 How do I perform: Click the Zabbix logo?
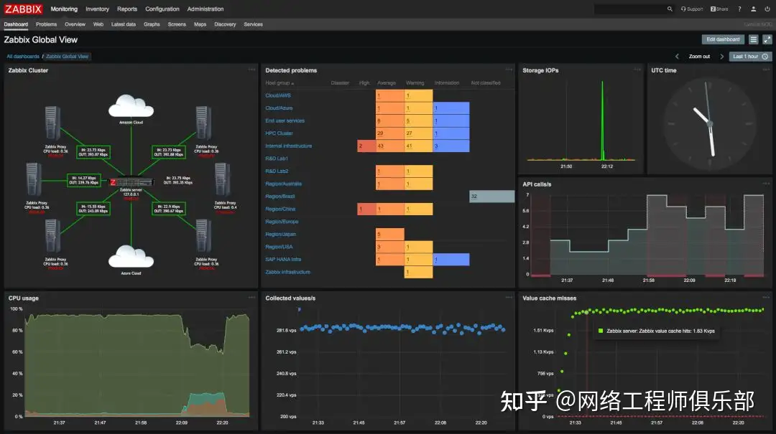click(x=23, y=9)
